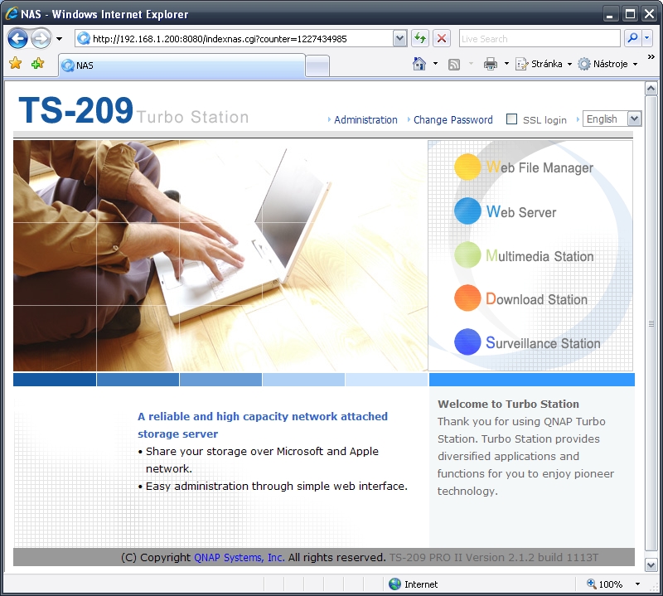Open the Change Password link
This screenshot has width=663, height=596.
(452, 119)
